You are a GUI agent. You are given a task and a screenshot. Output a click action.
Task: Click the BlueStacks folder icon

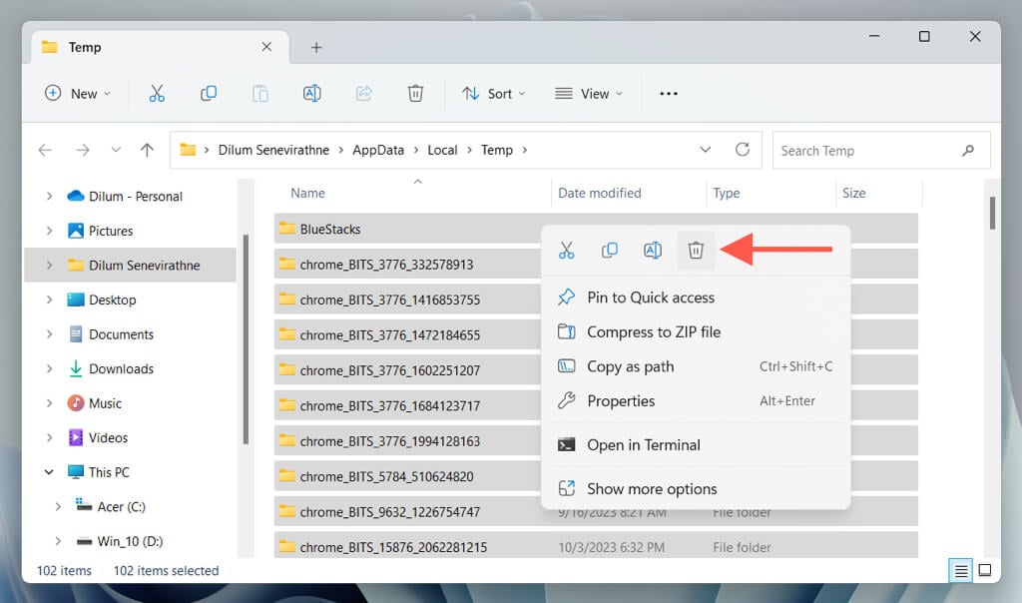click(x=286, y=229)
